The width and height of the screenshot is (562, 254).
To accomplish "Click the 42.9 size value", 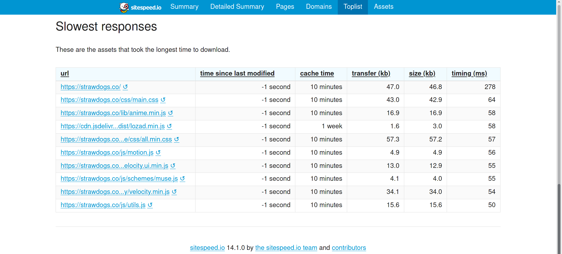I will (436, 100).
